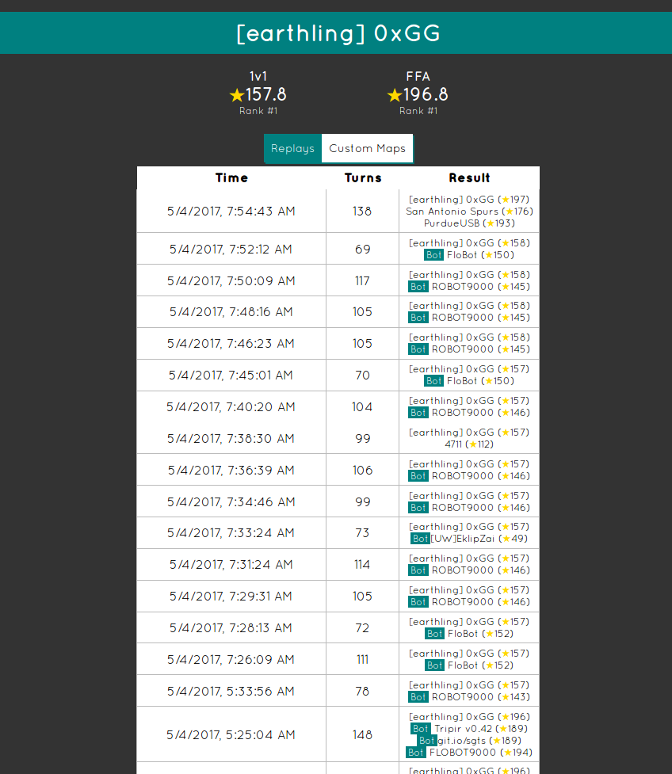Click the Result column header
Viewport: 672px width, 774px height.
point(469,178)
